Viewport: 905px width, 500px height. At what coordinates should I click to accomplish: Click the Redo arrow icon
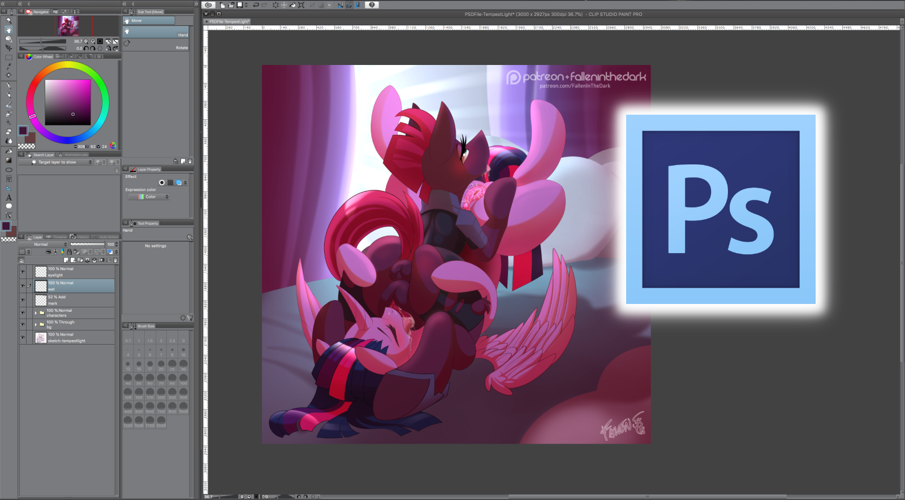pyautogui.click(x=264, y=5)
